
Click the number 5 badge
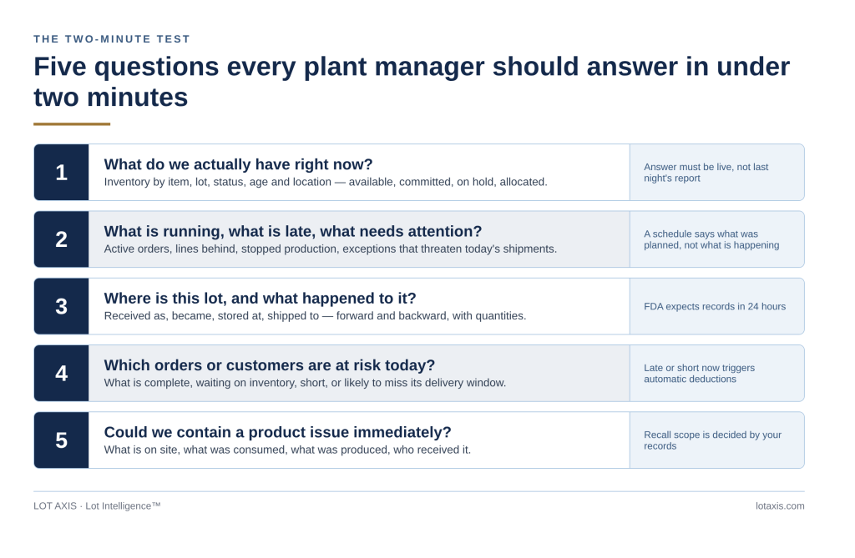click(61, 440)
